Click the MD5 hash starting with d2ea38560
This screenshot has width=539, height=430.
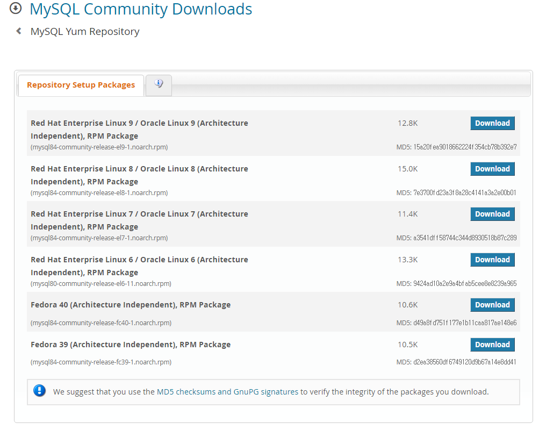point(465,362)
